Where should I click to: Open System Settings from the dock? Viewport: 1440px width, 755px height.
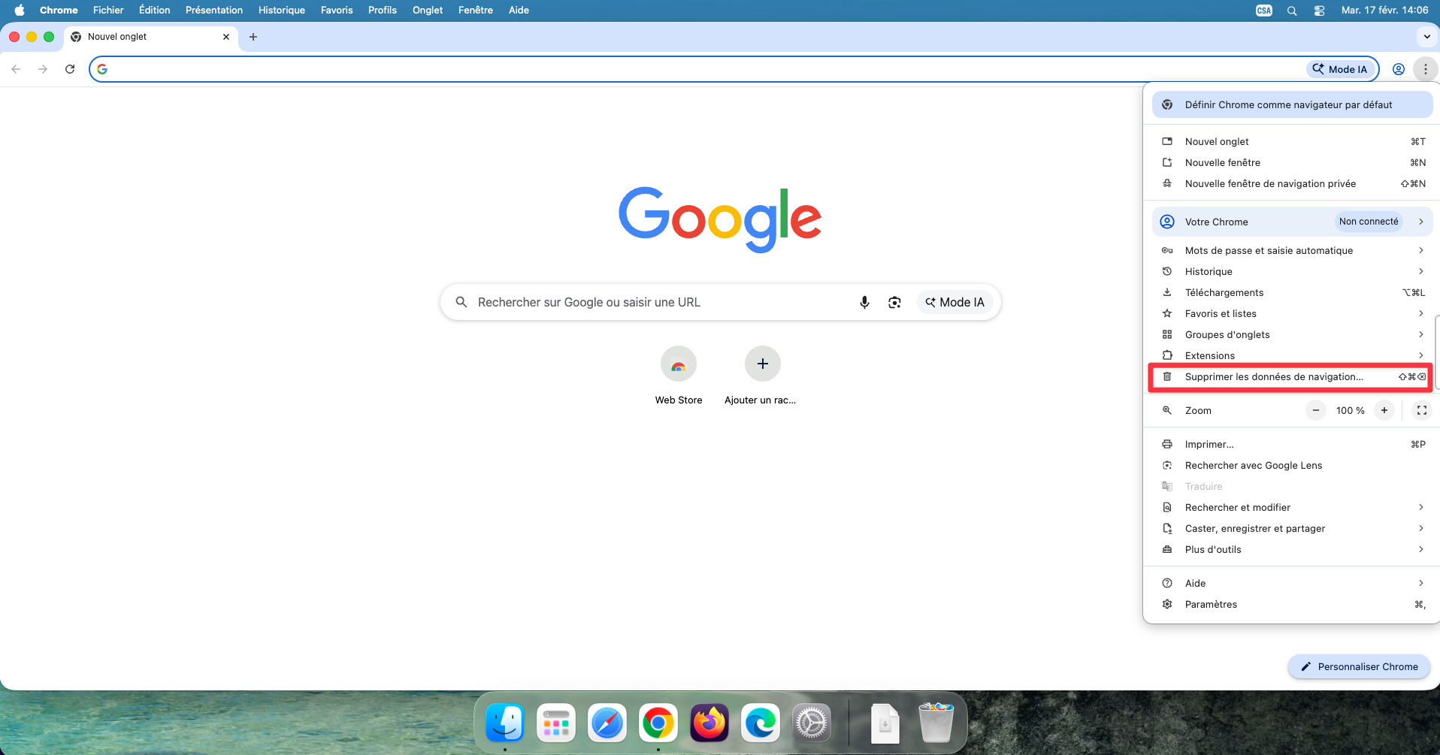click(x=812, y=723)
